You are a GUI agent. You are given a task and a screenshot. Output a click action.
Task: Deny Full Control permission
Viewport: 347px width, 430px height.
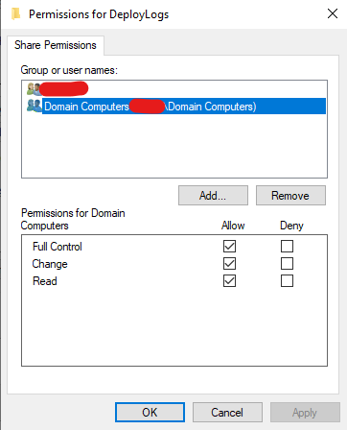[287, 247]
